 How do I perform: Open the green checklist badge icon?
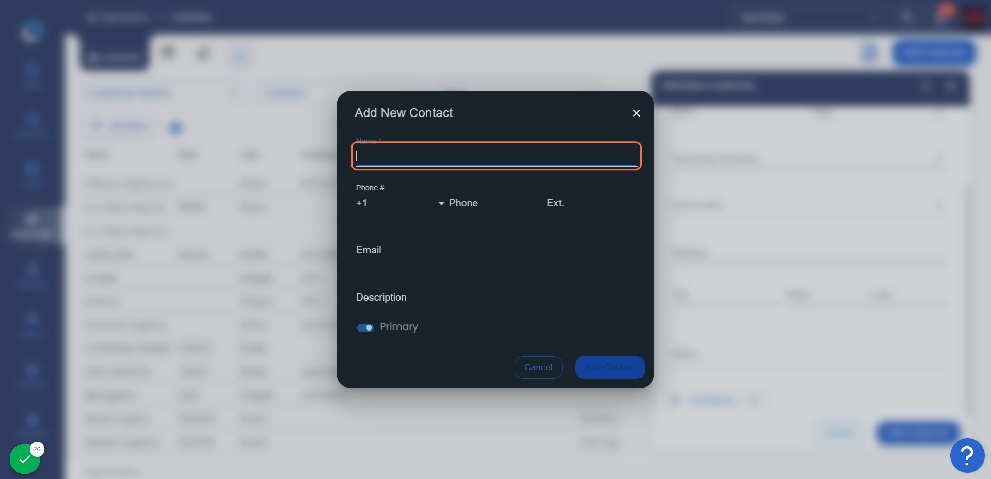pos(25,459)
